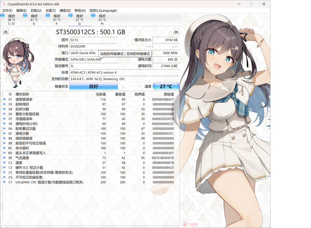Click the rotation rate value 5900 RPM
The height and width of the screenshot is (228, 311).
click(x=166, y=53)
